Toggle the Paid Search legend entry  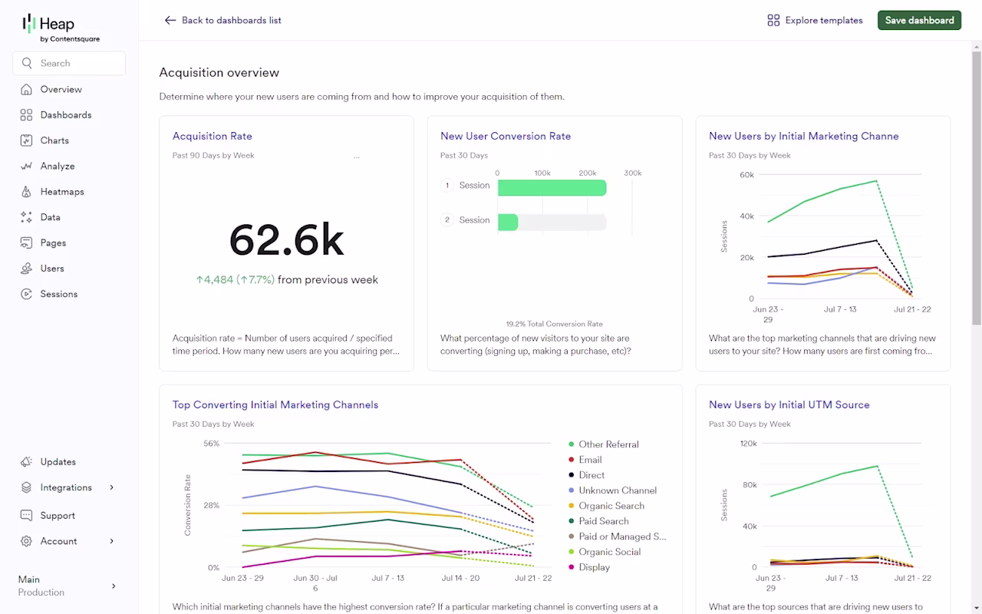[598, 521]
